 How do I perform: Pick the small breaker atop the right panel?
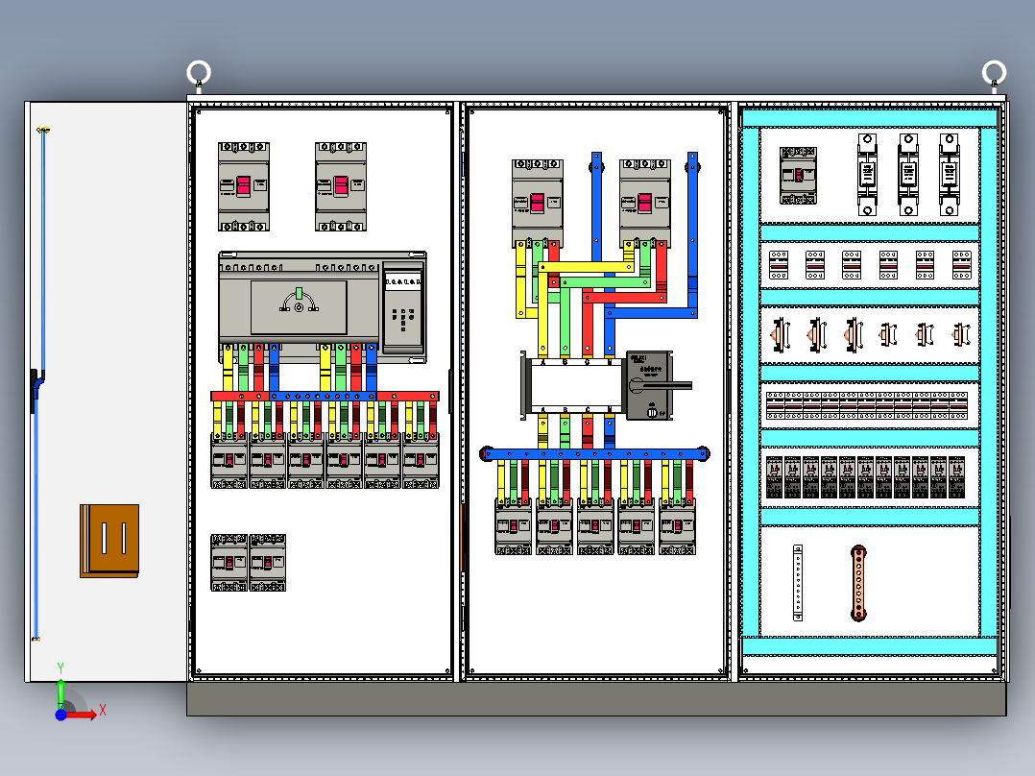pyautogui.click(x=798, y=176)
